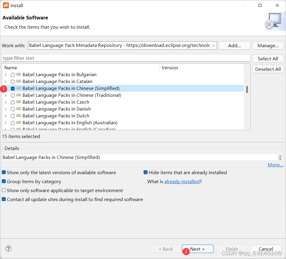
Task: Click the Name column header
Action: click(x=81, y=68)
